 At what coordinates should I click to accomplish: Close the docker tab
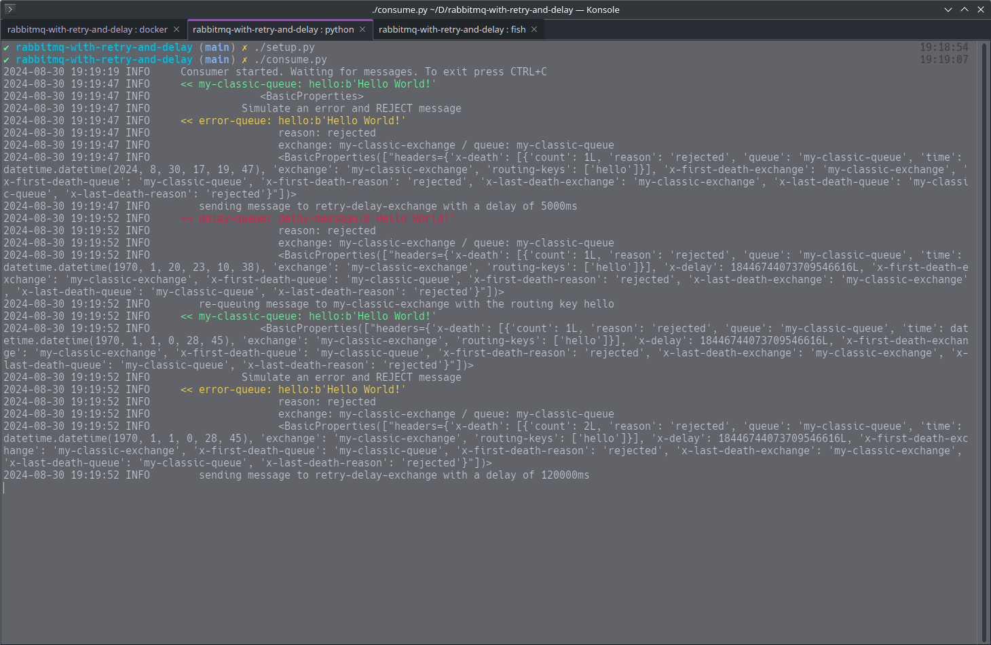176,30
